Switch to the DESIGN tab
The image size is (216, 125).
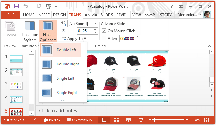coord(59,15)
